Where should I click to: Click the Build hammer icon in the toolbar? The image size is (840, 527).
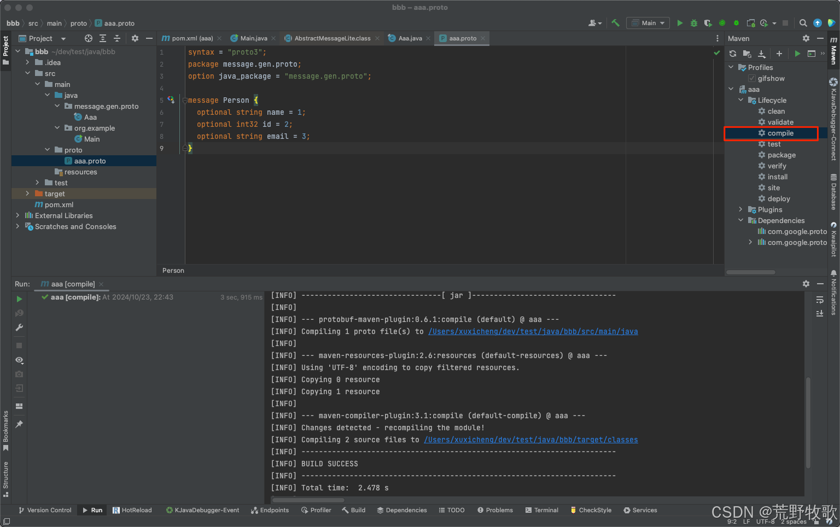tap(616, 23)
